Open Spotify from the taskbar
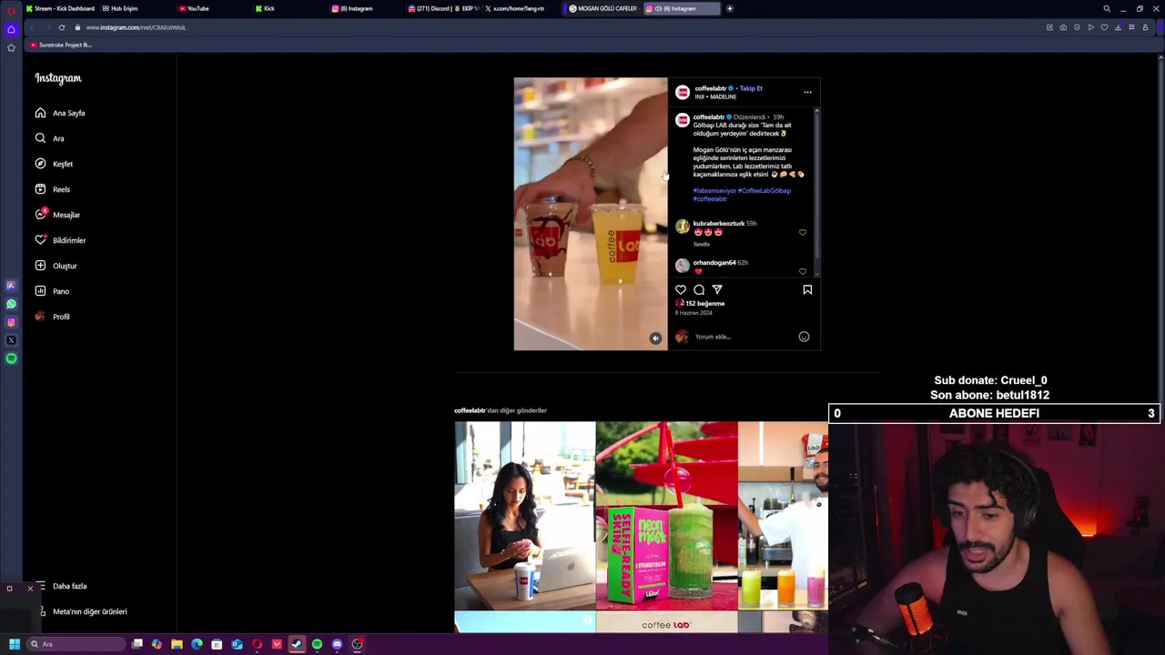 point(317,644)
